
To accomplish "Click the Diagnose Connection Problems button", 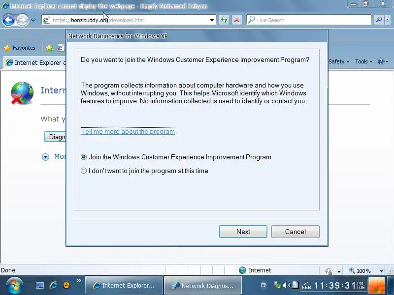I will [55, 137].
